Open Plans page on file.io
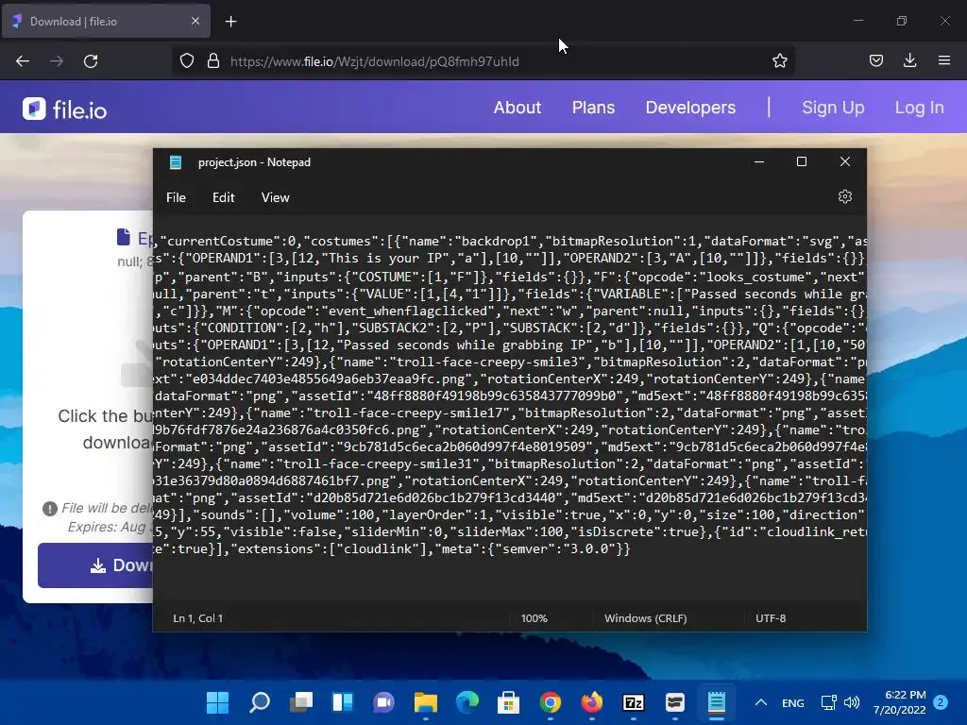The width and height of the screenshot is (967, 725). (593, 108)
